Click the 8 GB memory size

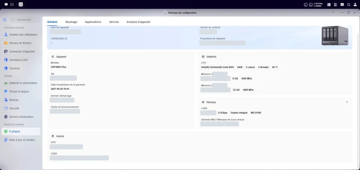(235, 79)
